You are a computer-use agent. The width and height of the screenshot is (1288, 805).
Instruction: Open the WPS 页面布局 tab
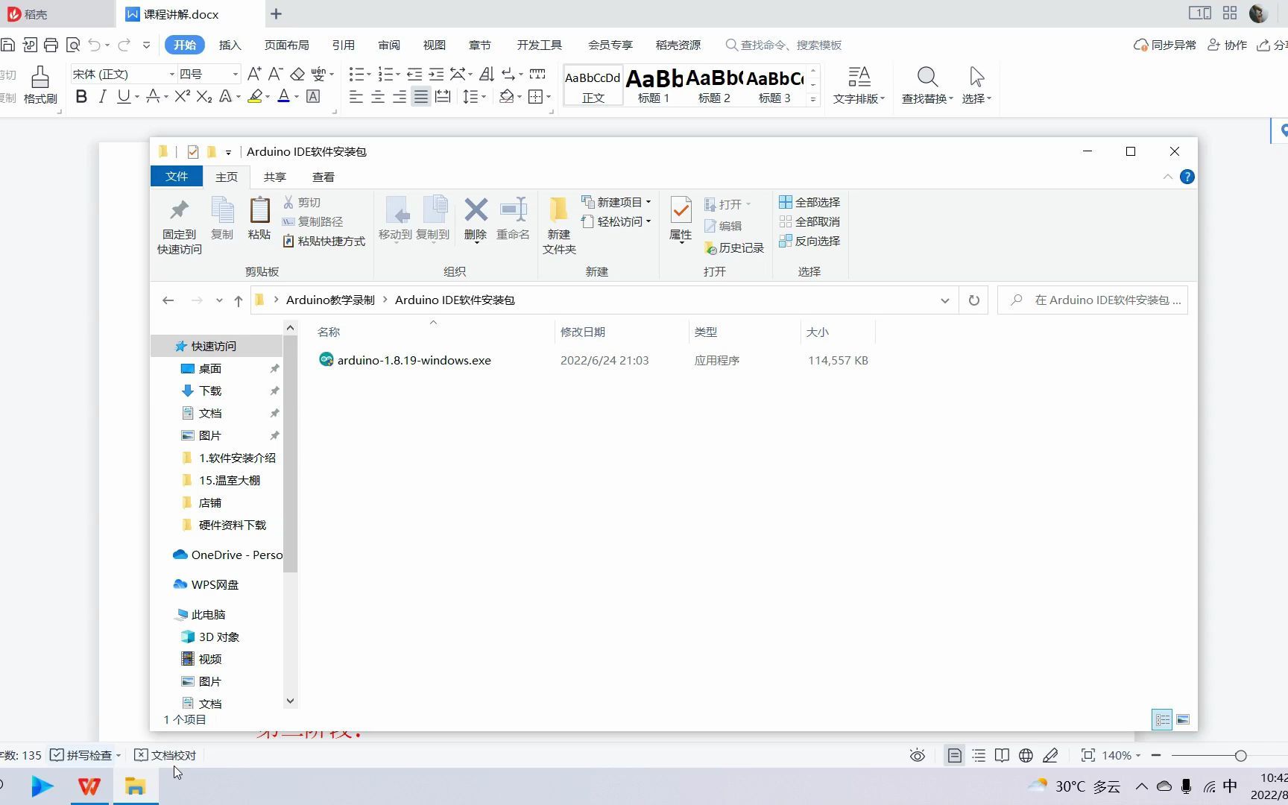[x=286, y=45]
